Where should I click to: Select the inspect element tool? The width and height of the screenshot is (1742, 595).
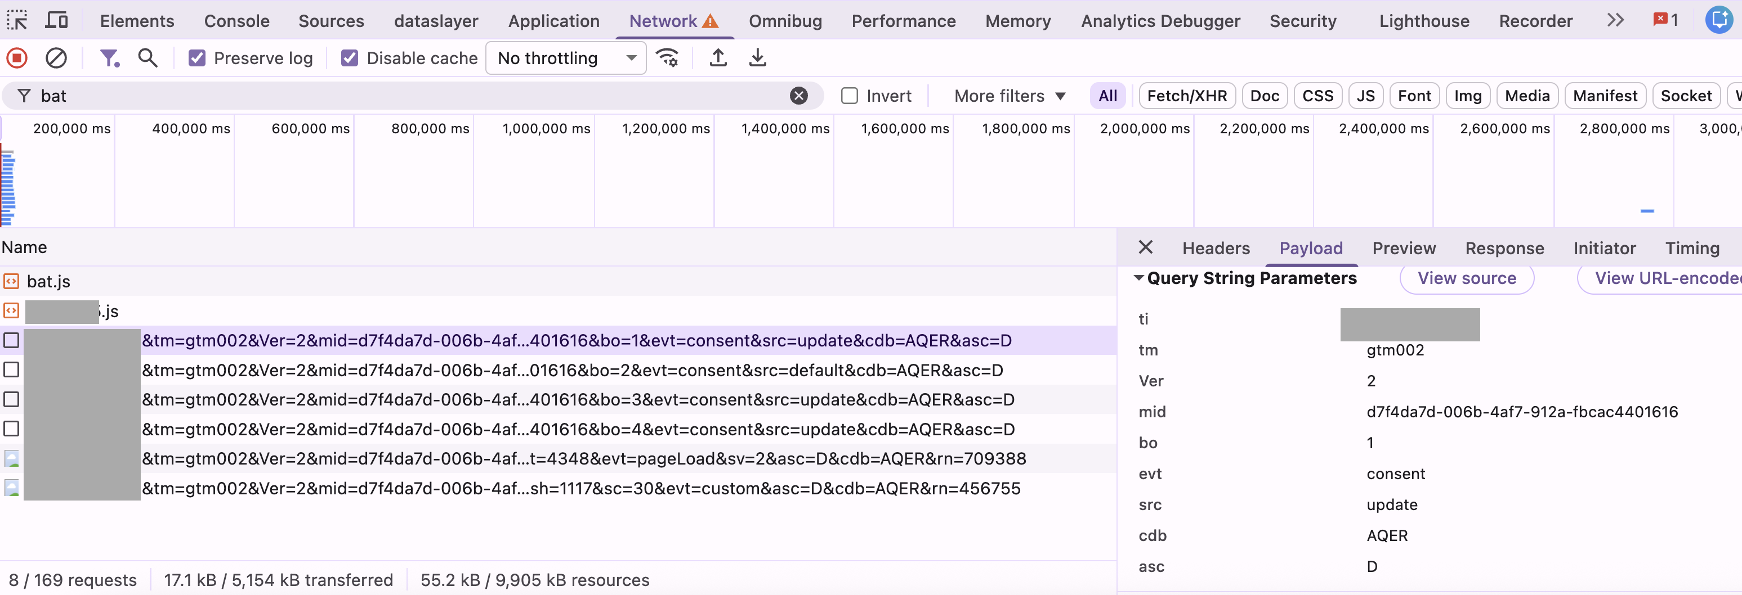[x=17, y=20]
